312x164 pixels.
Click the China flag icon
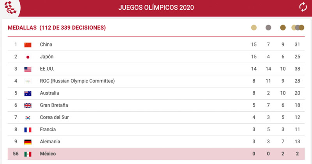(28, 45)
